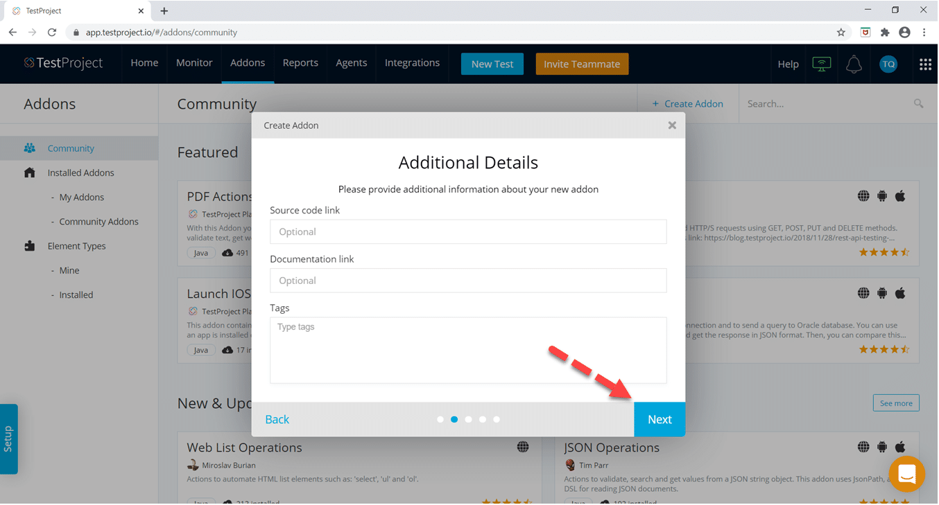Screen dimensions: 939x505
Task: Open the Monitor tab
Action: click(194, 63)
